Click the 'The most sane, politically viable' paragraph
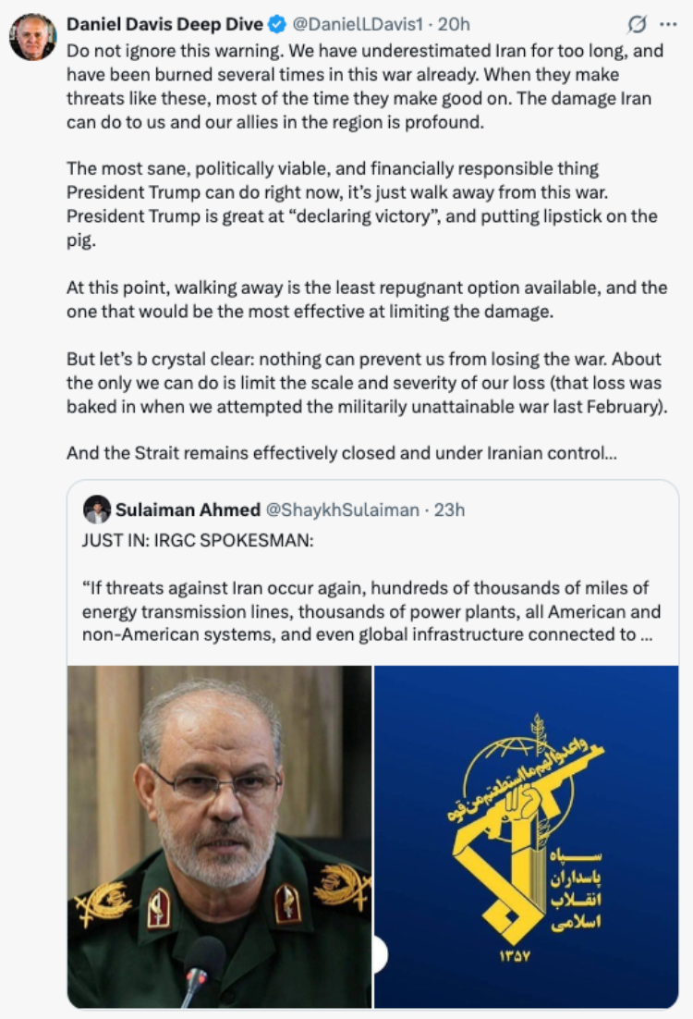Viewport: 693px width, 1019px height. pyautogui.click(x=362, y=204)
